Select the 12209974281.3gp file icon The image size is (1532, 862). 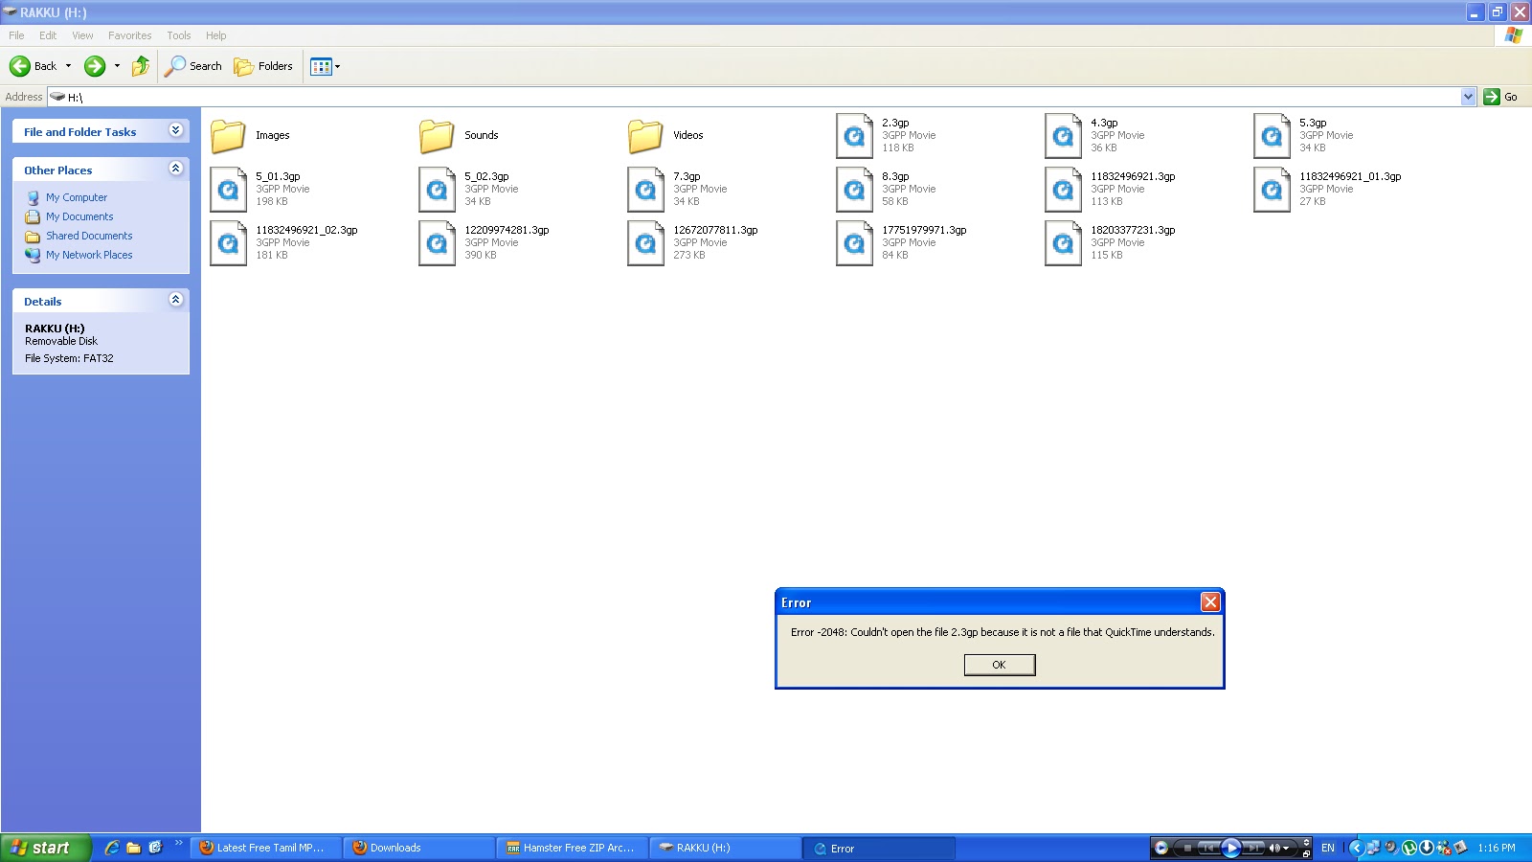click(x=437, y=243)
